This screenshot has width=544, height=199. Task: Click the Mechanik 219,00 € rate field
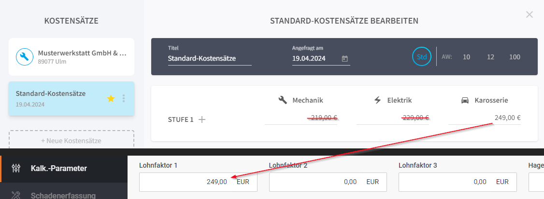301,118
